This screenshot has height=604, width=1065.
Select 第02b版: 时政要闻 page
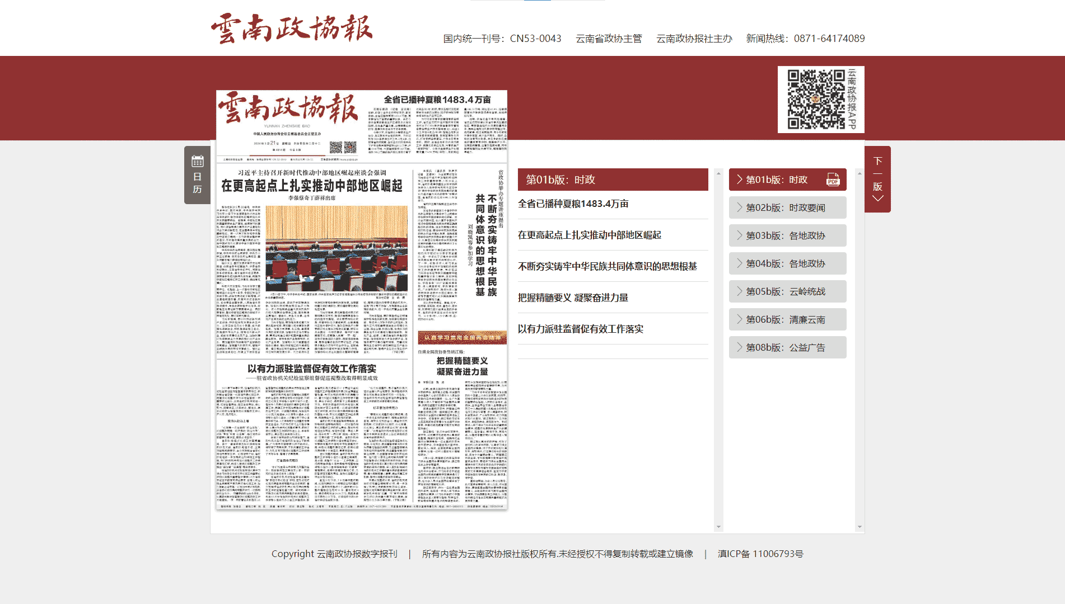pos(787,207)
